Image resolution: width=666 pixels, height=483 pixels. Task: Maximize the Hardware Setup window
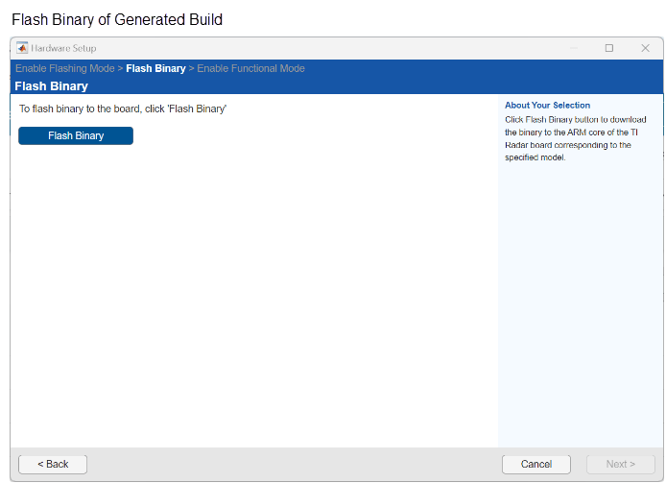point(608,48)
